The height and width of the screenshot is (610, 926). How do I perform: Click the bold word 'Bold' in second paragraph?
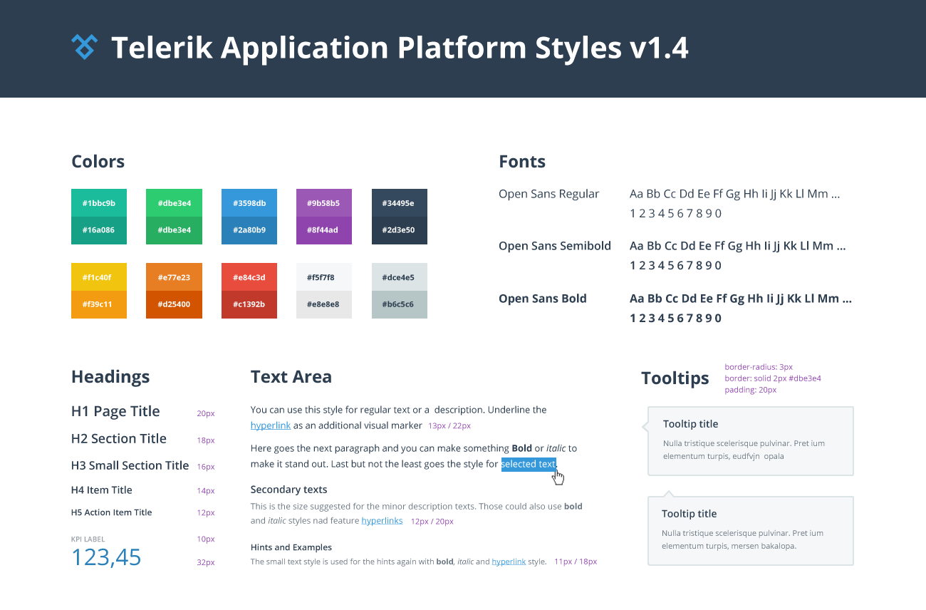pyautogui.click(x=521, y=448)
